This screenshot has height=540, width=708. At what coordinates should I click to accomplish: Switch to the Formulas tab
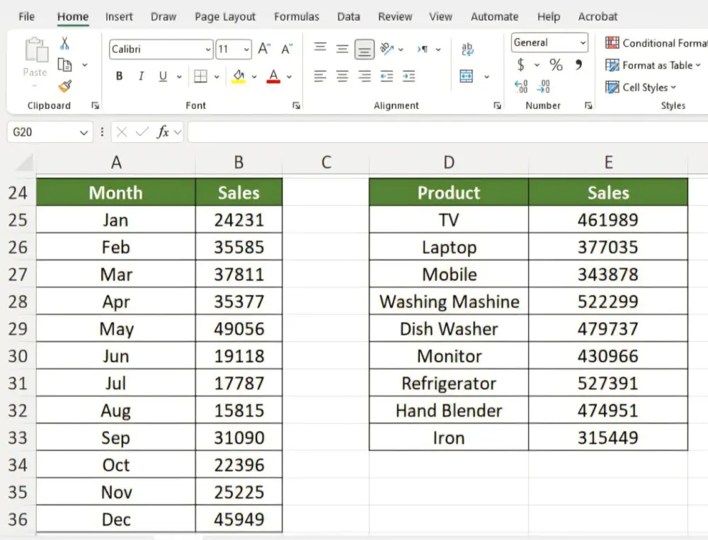click(x=297, y=17)
